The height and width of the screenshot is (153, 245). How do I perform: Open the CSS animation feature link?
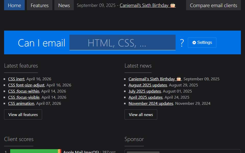[21, 103]
